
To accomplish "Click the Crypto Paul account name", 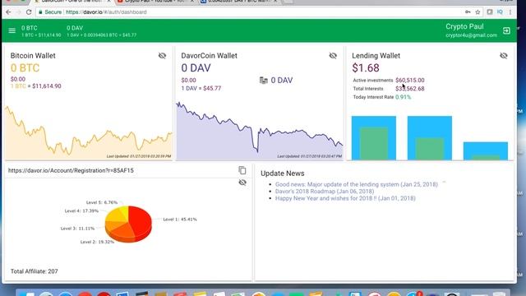I will (464, 26).
